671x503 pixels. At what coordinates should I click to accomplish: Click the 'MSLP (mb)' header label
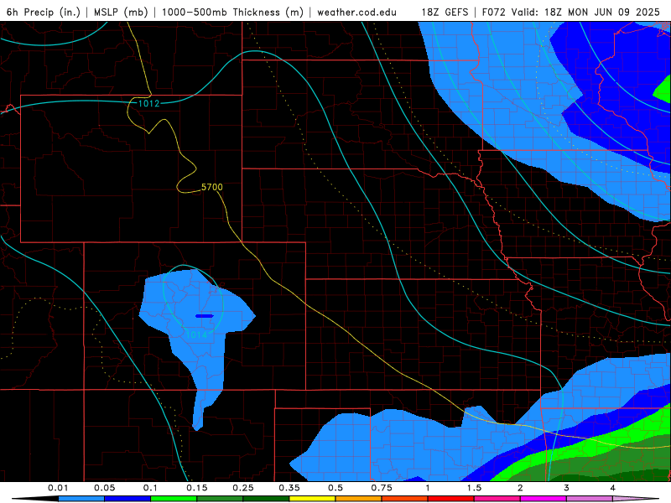coord(121,12)
